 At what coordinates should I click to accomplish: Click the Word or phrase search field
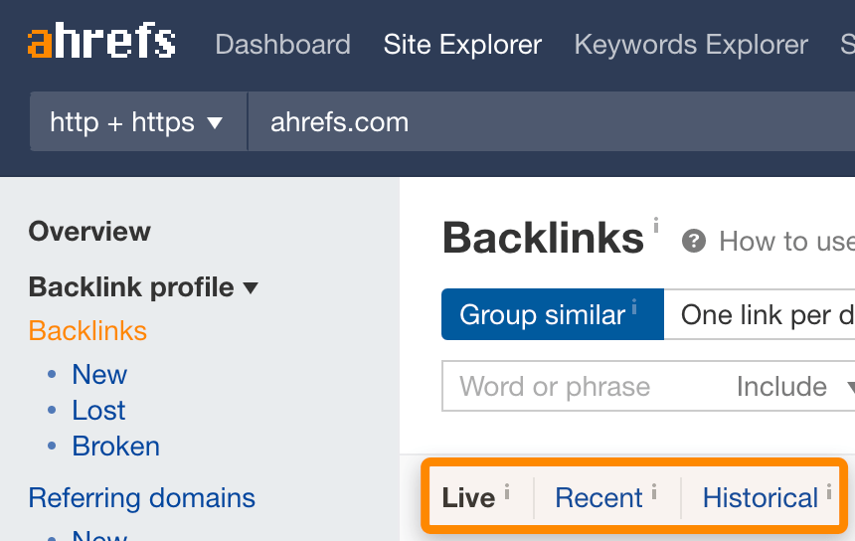click(577, 387)
